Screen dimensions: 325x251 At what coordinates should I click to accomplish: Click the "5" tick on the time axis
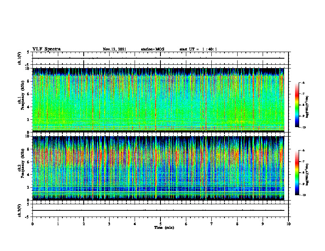click(x=160, y=224)
